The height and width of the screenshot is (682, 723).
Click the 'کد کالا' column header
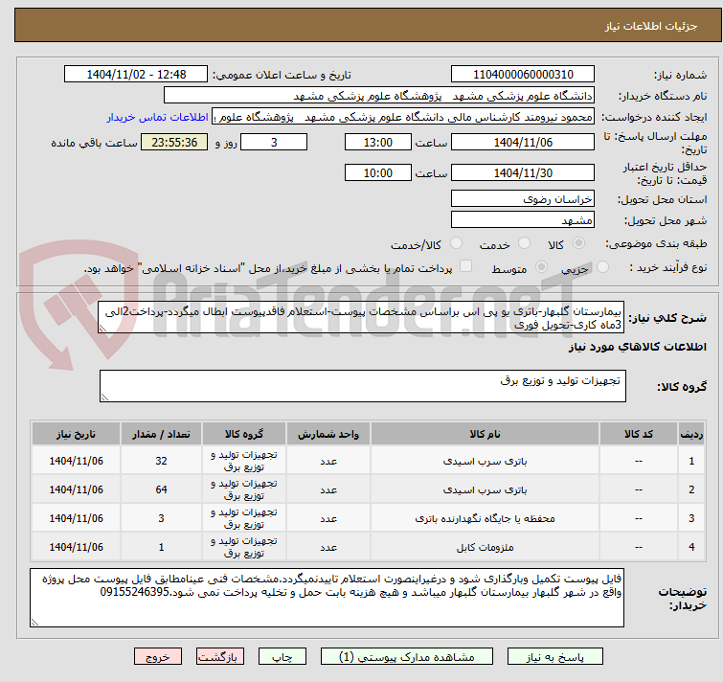[639, 434]
